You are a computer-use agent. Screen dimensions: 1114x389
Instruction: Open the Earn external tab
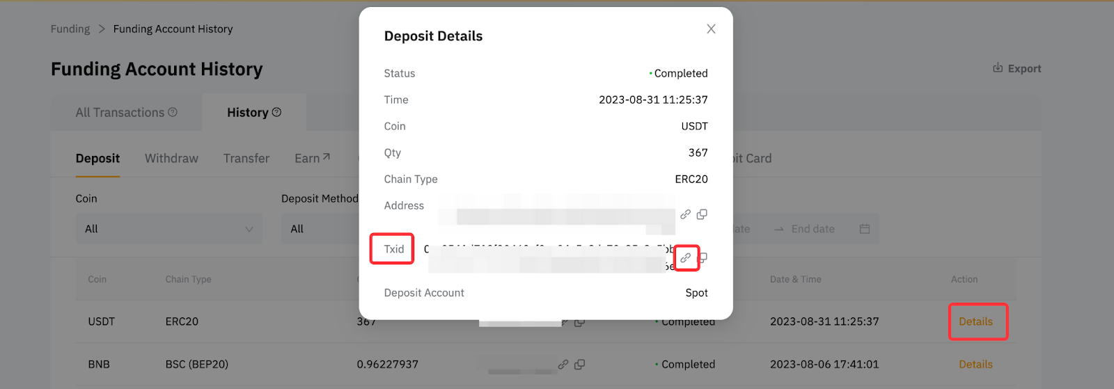[x=312, y=159]
